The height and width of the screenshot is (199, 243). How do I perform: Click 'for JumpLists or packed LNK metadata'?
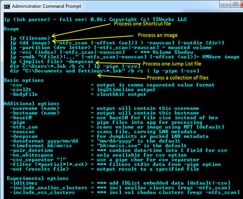[x=153, y=137]
